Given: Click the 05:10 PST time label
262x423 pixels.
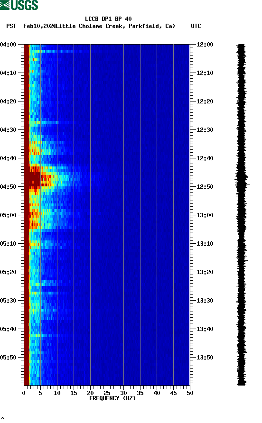Looking at the screenshot, I should 8,244.
